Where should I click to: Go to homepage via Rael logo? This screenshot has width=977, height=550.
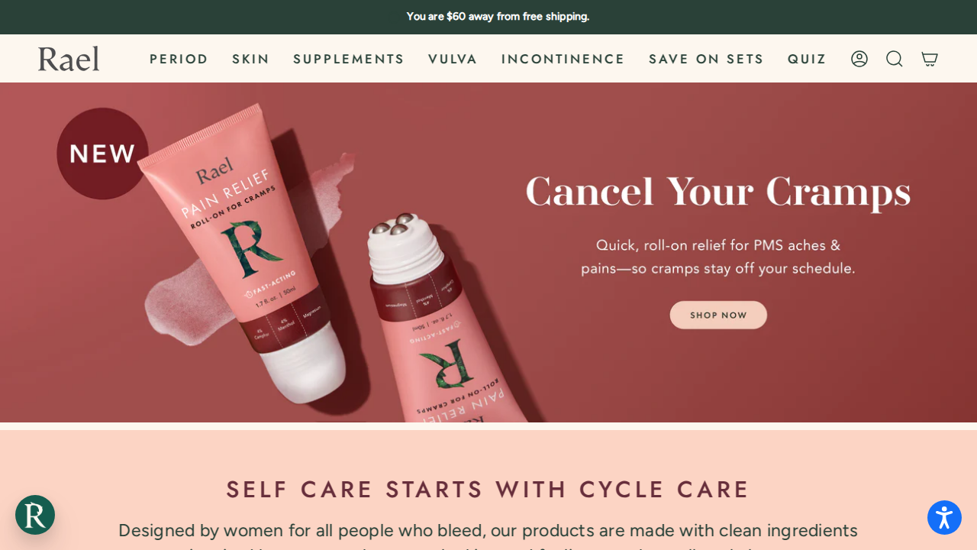(69, 59)
